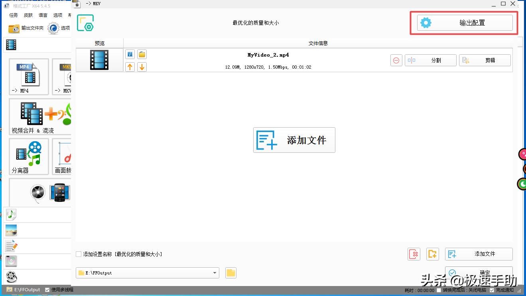Select the MP4 conversion format
This screenshot has height=296, width=526.
(28, 77)
